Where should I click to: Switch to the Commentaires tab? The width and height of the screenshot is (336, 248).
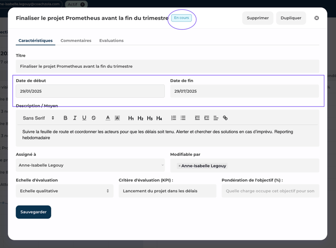(76, 41)
